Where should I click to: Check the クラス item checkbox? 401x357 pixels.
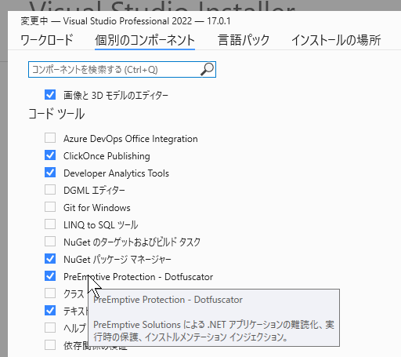50,293
